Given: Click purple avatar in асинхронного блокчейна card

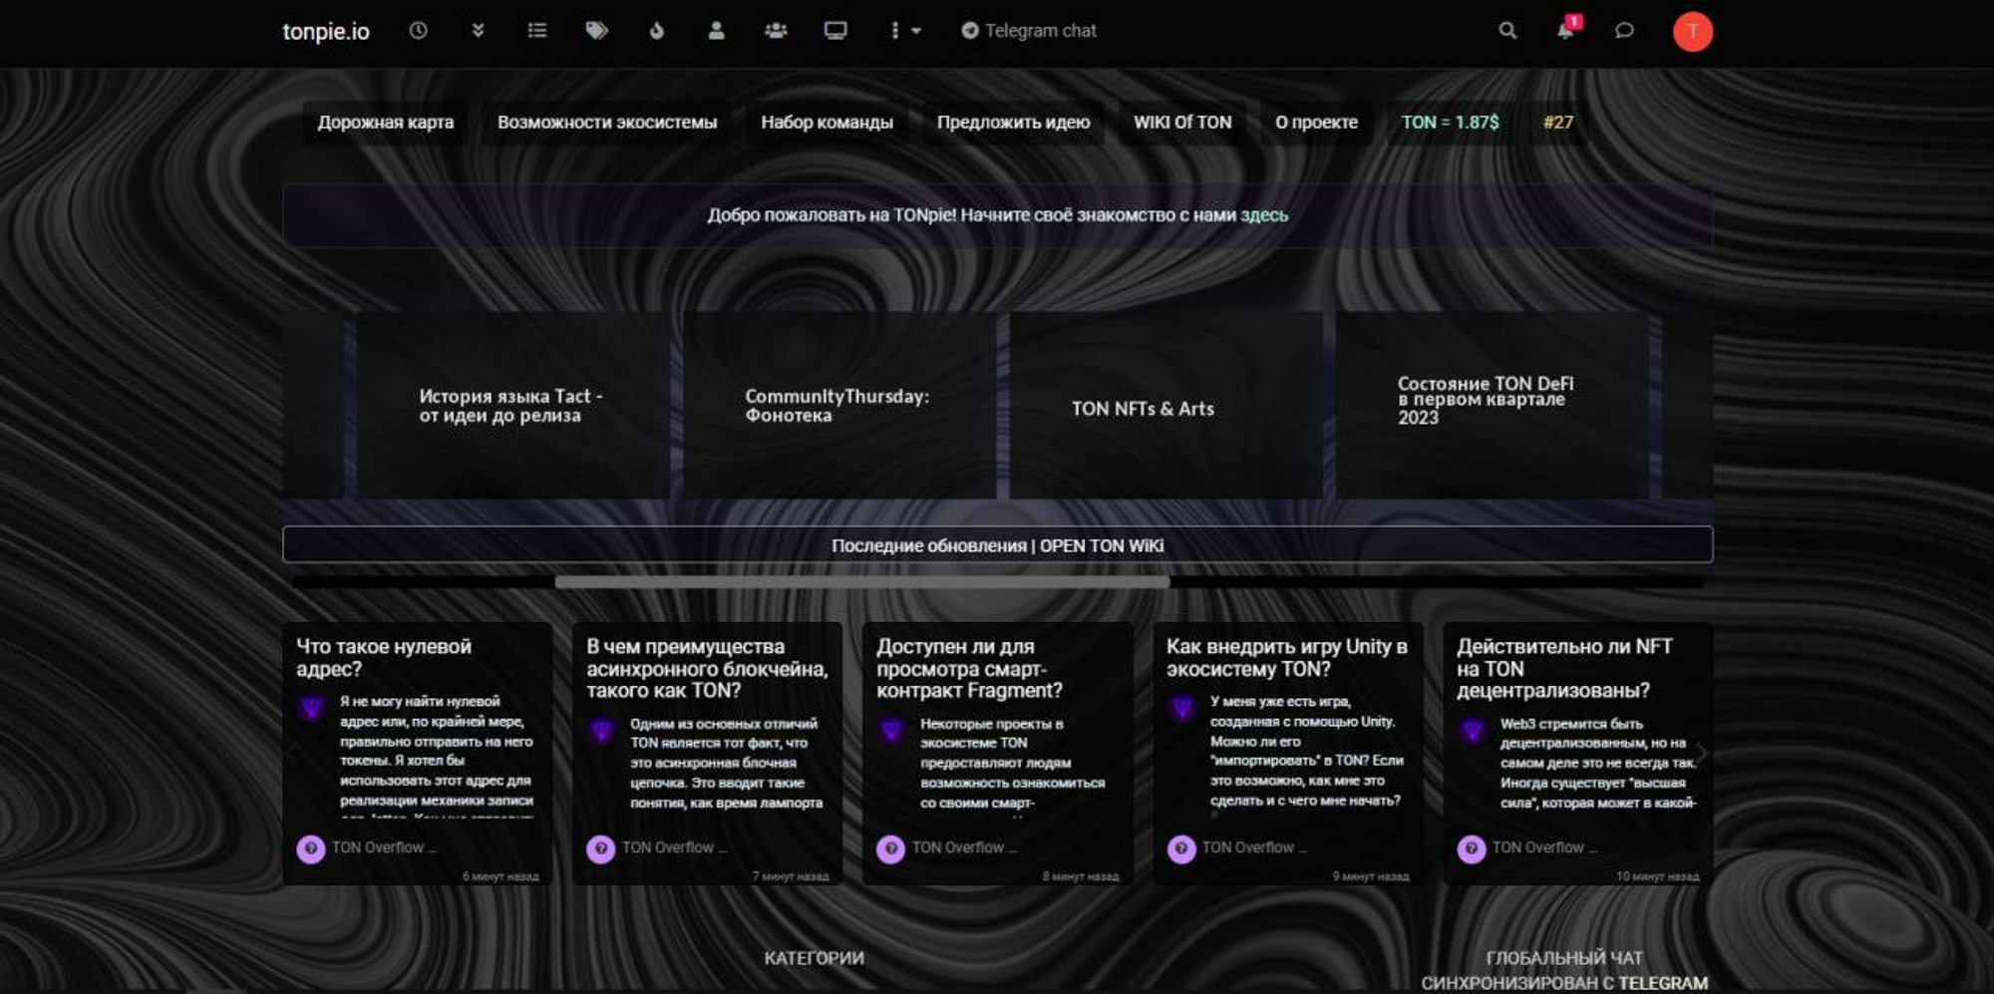Looking at the screenshot, I should click(x=601, y=732).
